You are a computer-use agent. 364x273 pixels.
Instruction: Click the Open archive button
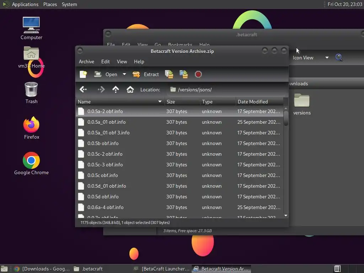click(106, 74)
